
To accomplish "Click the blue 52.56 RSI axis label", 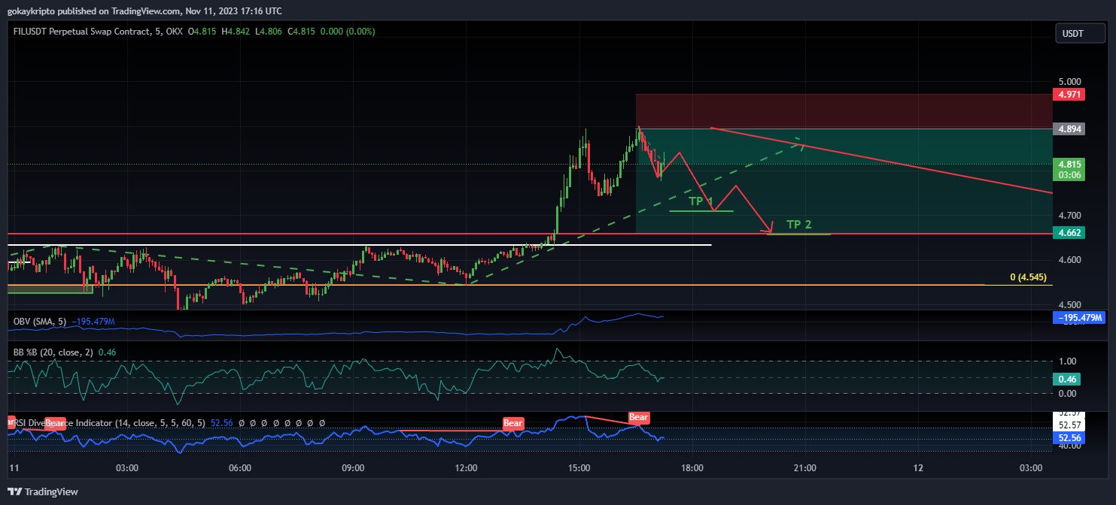I will (1070, 437).
